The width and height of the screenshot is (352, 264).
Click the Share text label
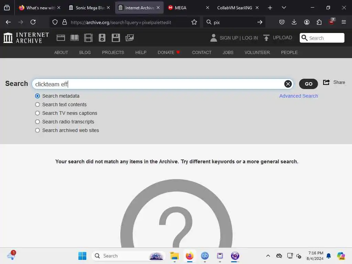339,82
